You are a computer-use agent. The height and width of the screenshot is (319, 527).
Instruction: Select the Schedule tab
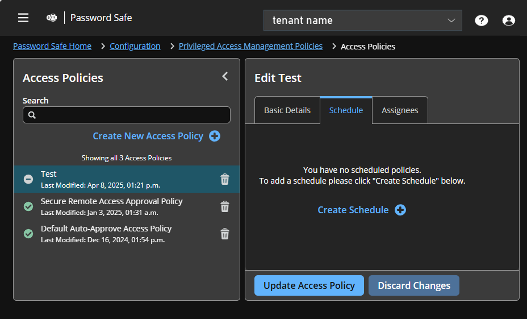[x=346, y=110]
